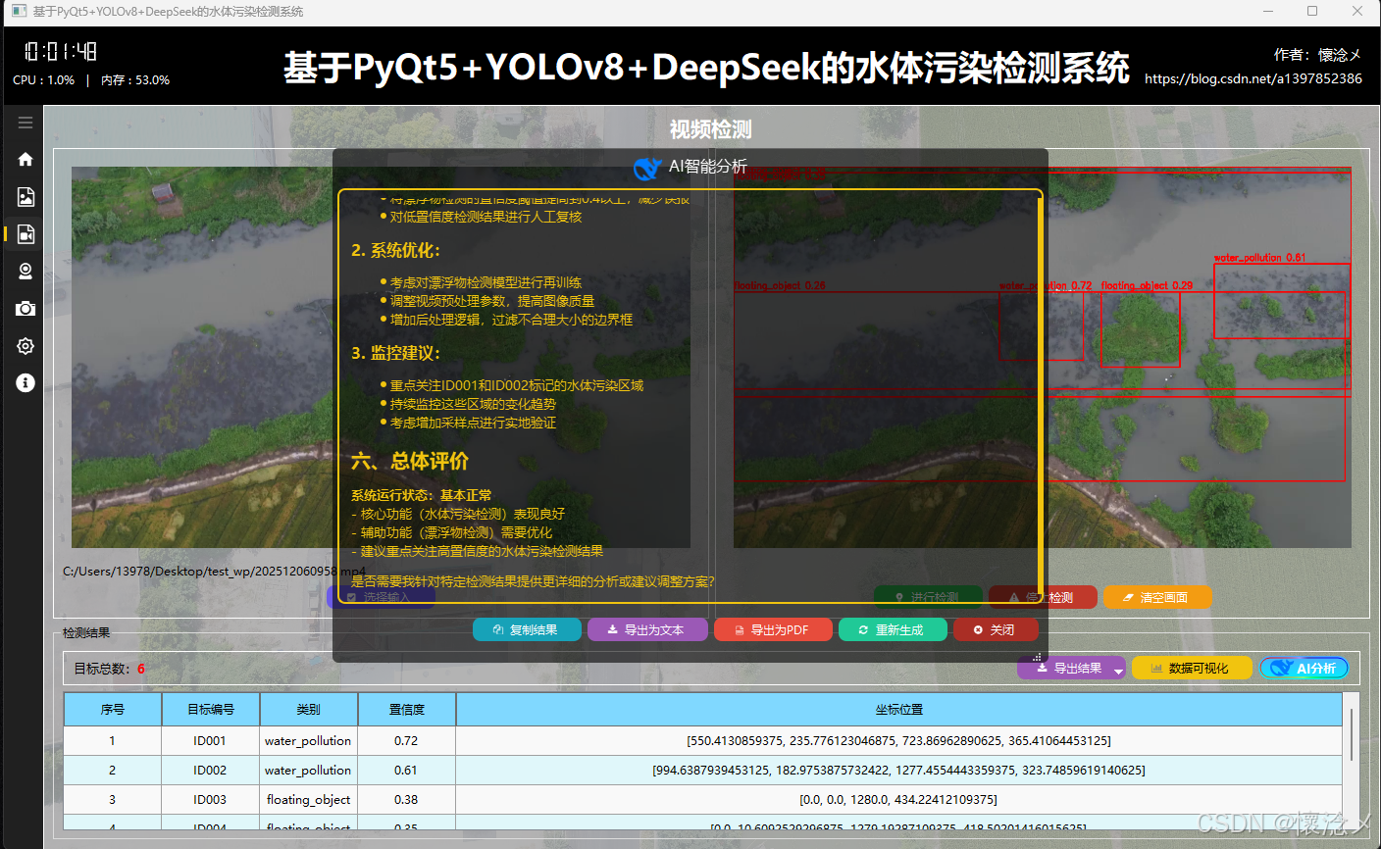The height and width of the screenshot is (849, 1381).
Task: Open the image detection page icon
Action: pyautogui.click(x=26, y=197)
